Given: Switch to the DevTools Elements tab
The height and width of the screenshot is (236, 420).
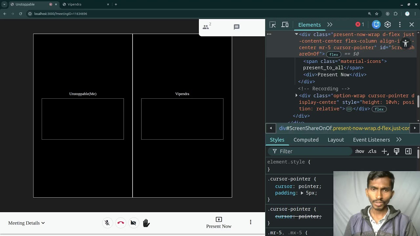Looking at the screenshot, I should (309, 25).
